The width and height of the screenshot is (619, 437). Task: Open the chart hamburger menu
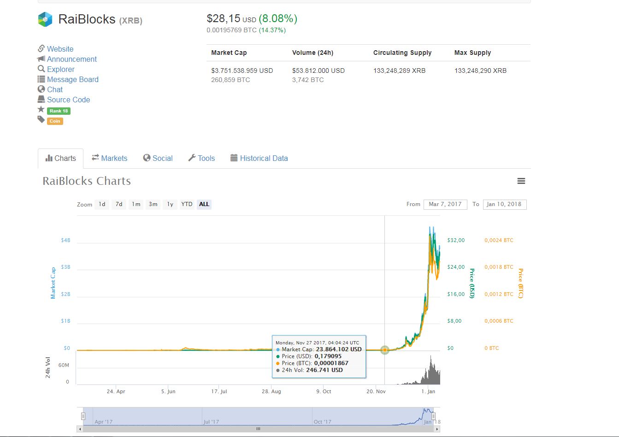[521, 181]
